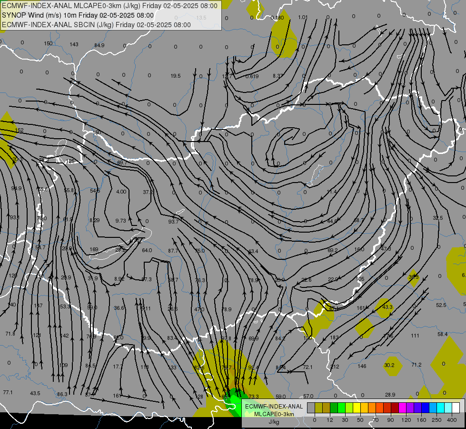Click the map value '111'
466x429 pixels.
click(x=415, y=336)
